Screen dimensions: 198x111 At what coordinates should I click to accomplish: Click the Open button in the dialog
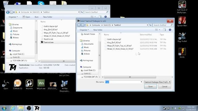tap(150, 87)
